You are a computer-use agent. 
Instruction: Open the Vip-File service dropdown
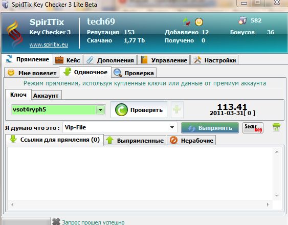tap(120, 127)
